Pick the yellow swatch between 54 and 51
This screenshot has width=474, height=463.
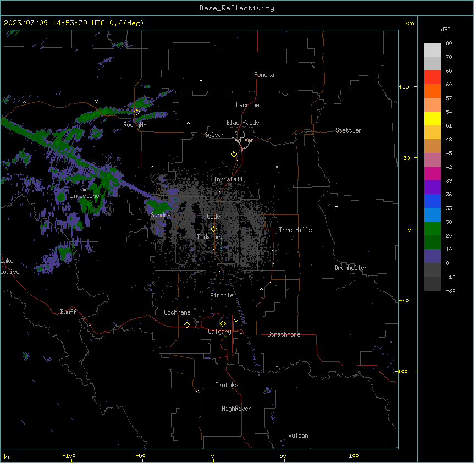[432, 118]
